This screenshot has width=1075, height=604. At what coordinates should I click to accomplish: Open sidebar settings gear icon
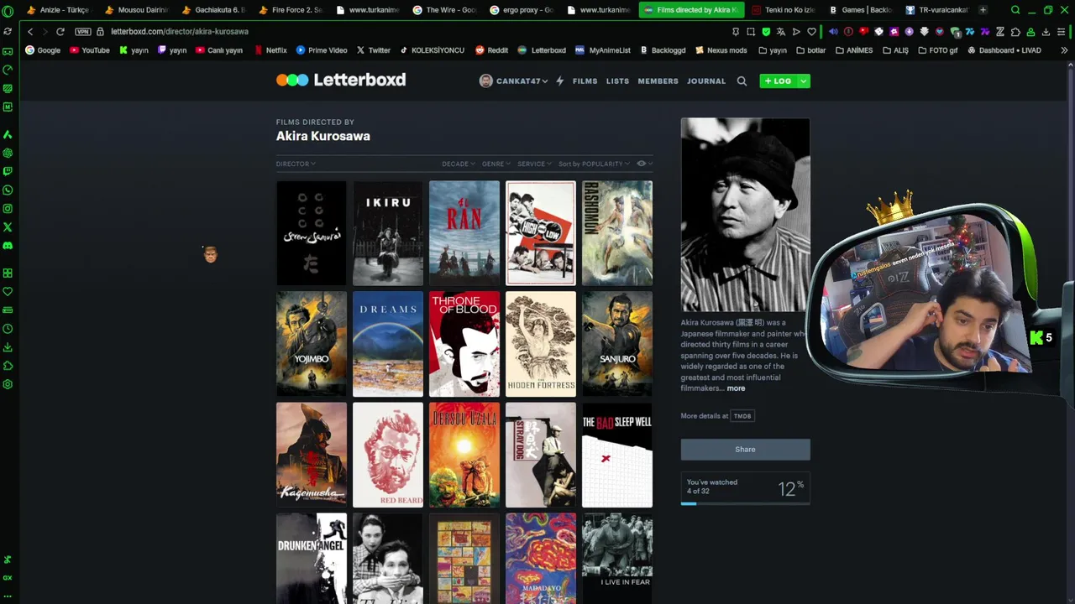pyautogui.click(x=8, y=384)
